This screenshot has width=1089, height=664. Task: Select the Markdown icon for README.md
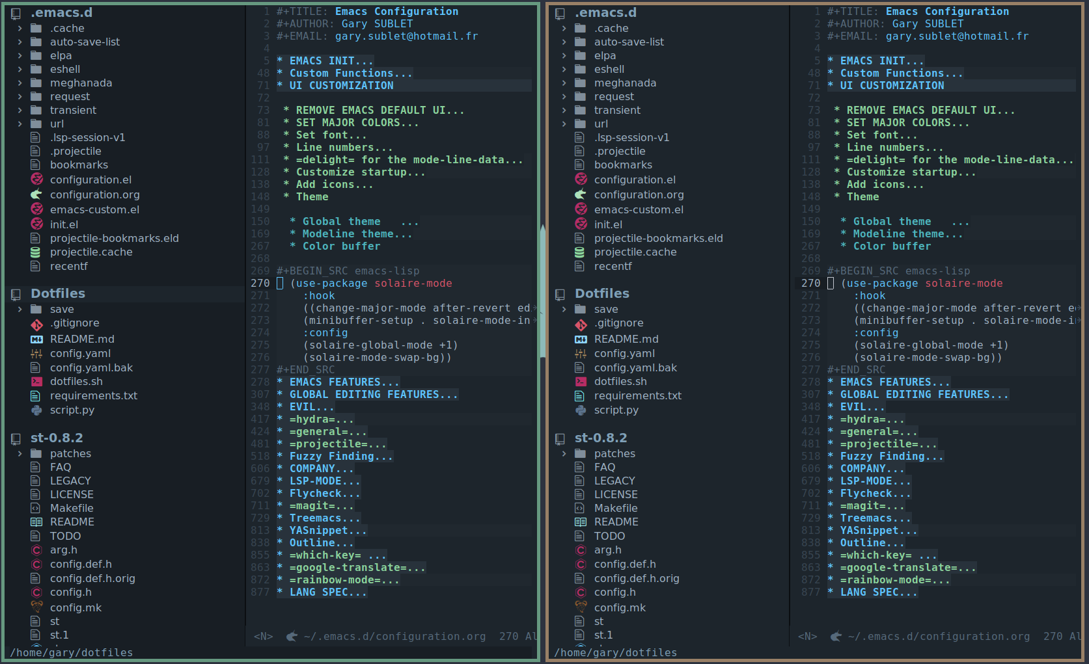(37, 339)
